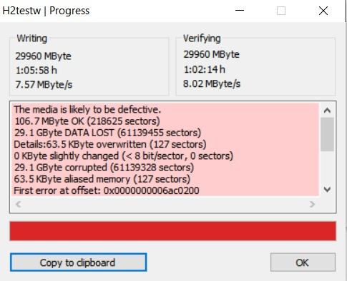The image size is (347, 281).
Task: Click the Verifying speed value 8.02 MByte/s
Action: coord(212,83)
